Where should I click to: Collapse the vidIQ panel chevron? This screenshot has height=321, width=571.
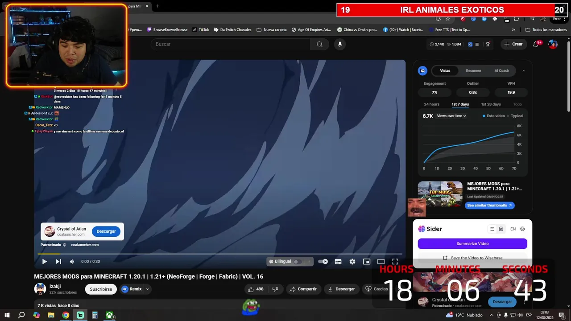point(524,70)
